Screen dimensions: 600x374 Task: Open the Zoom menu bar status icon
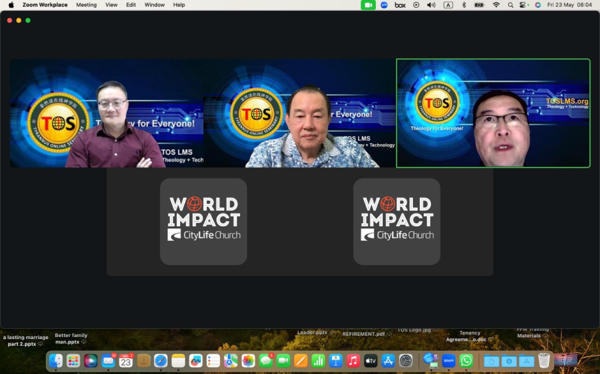[x=384, y=5]
